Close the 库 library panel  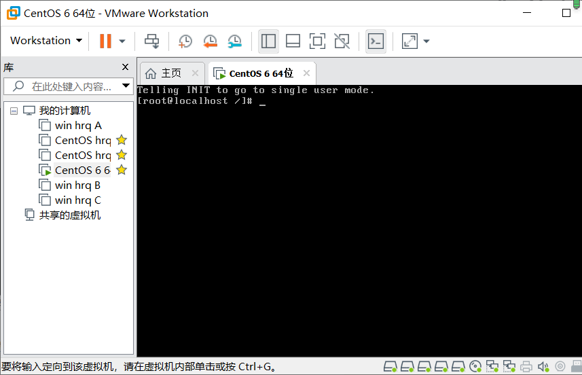coord(126,67)
